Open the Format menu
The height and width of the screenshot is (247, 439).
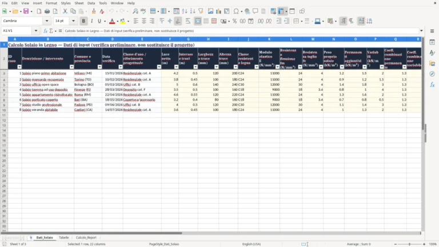click(x=51, y=3)
